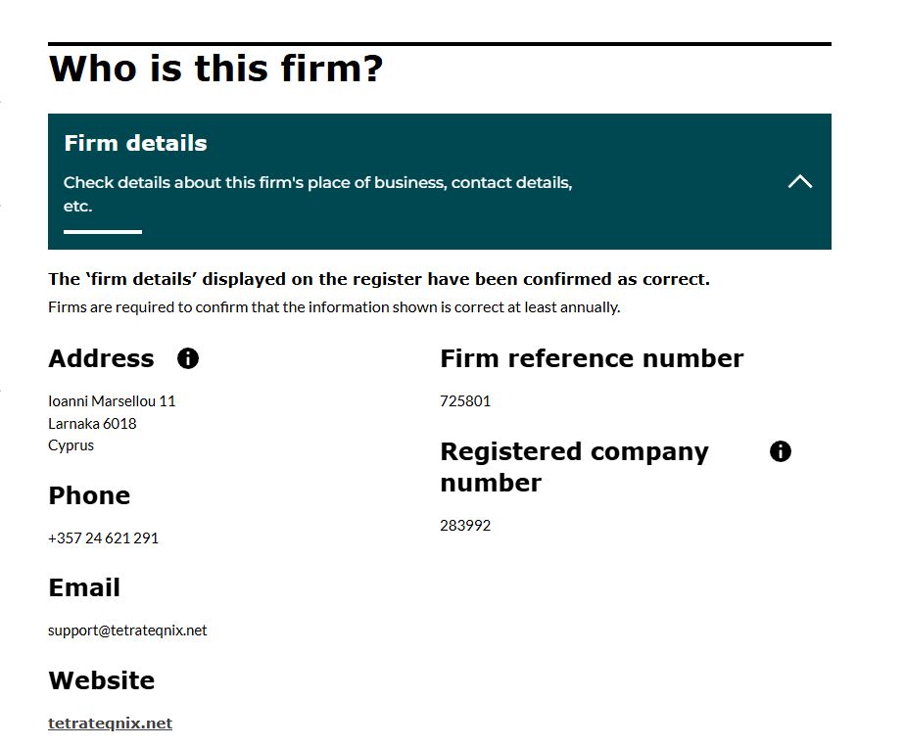Click firm reference number 725801
The height and width of the screenshot is (747, 905).
pos(465,401)
